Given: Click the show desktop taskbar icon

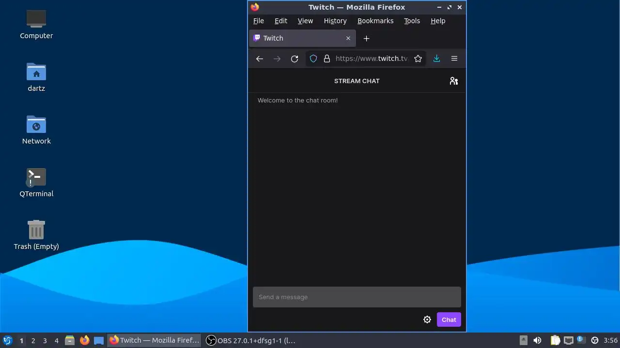Looking at the screenshot, I should coord(99,340).
